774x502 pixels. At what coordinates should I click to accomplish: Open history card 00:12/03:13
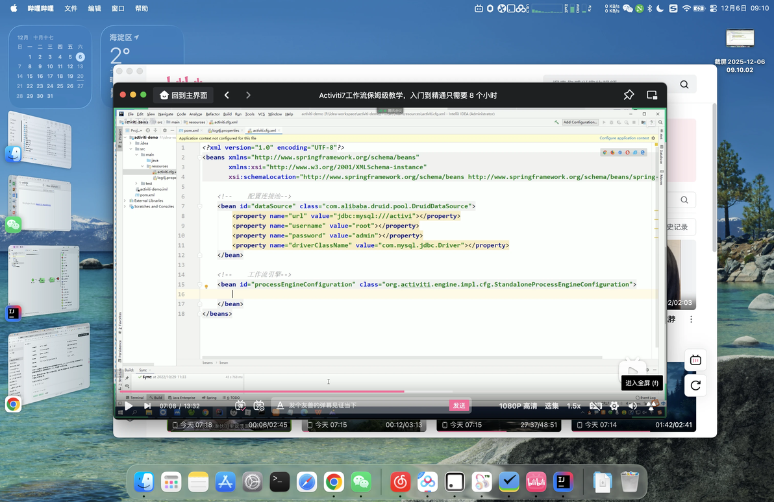click(x=364, y=425)
